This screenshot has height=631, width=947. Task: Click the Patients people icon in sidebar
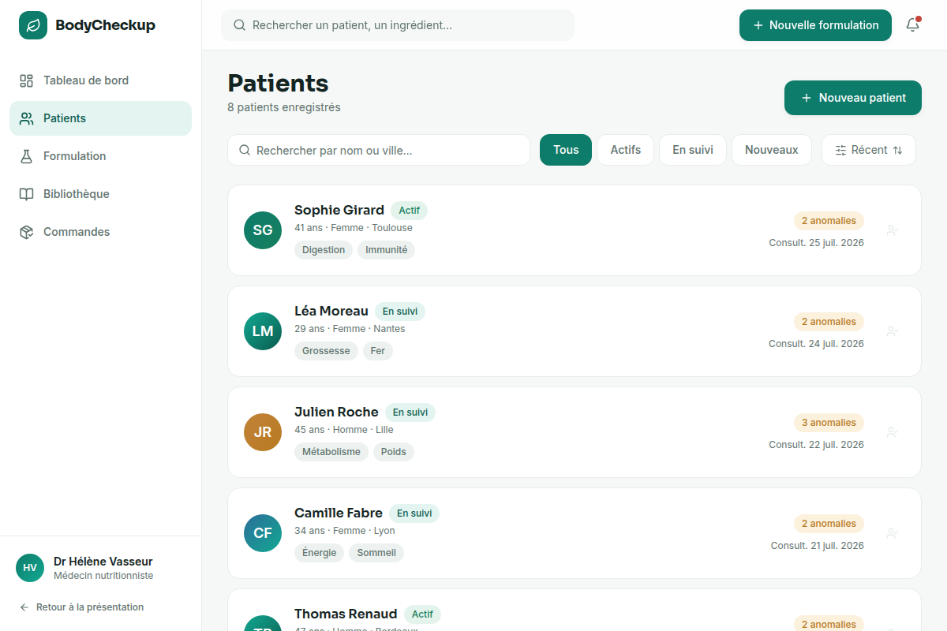click(27, 118)
